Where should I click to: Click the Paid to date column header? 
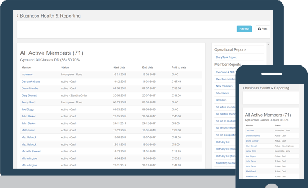point(178,67)
